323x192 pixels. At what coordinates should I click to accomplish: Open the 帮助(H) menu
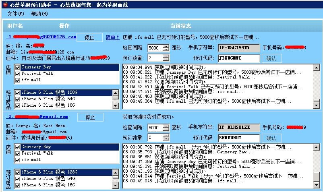(x=39, y=14)
